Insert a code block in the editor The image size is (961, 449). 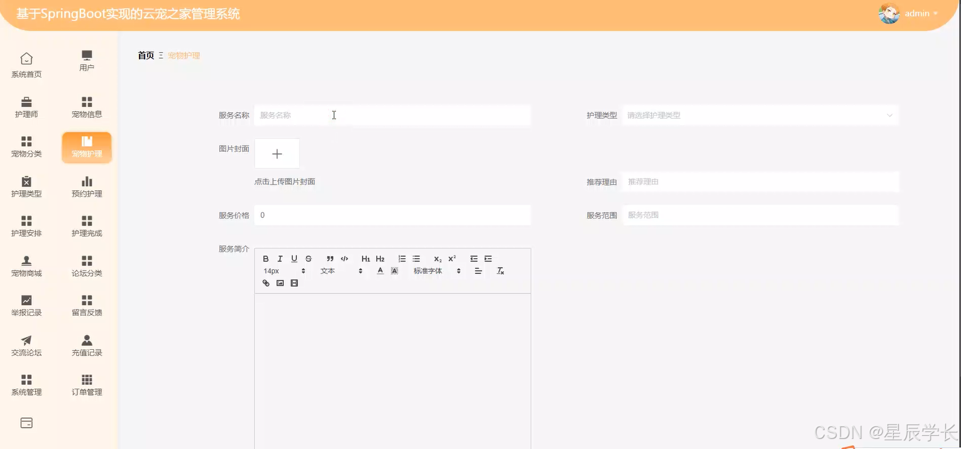click(344, 259)
